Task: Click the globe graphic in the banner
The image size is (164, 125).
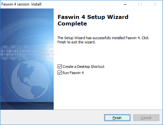Action: 31,80
